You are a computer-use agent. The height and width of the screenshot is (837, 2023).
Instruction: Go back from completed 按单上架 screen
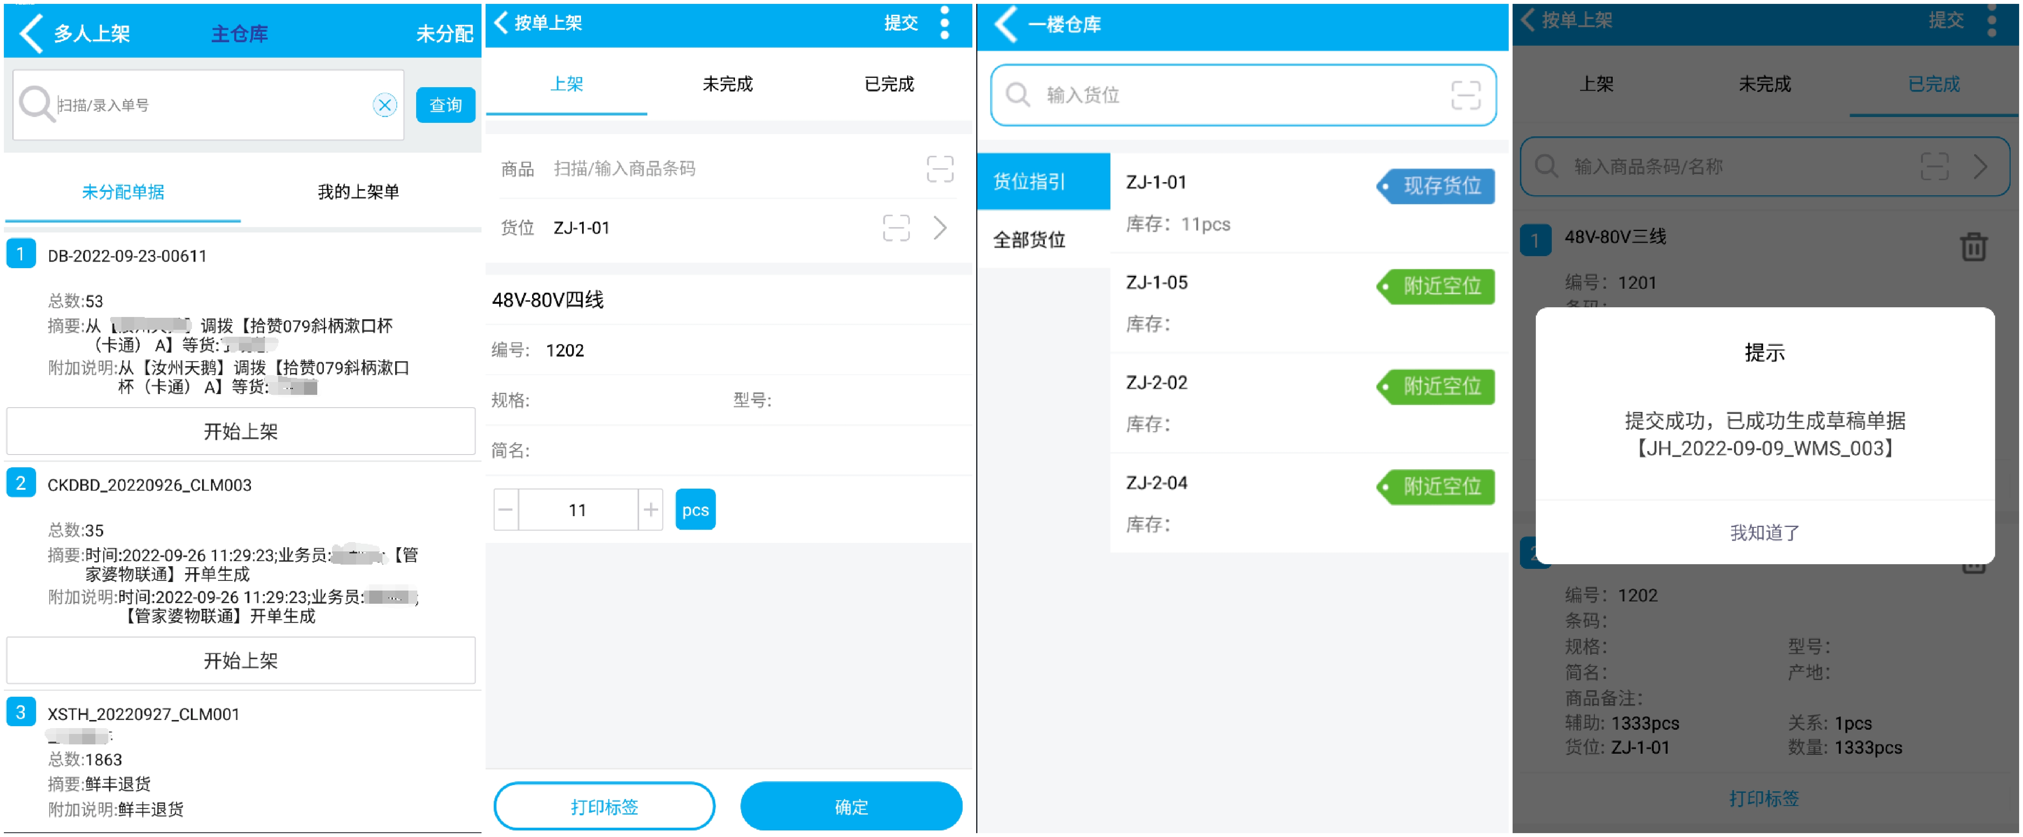tap(1527, 20)
